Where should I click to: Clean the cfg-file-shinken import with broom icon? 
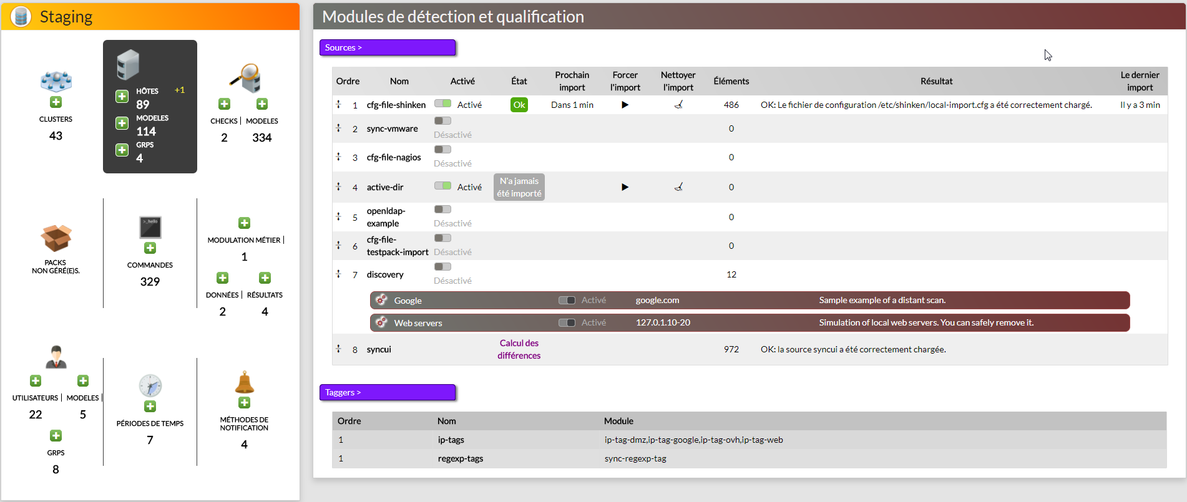[x=678, y=105]
